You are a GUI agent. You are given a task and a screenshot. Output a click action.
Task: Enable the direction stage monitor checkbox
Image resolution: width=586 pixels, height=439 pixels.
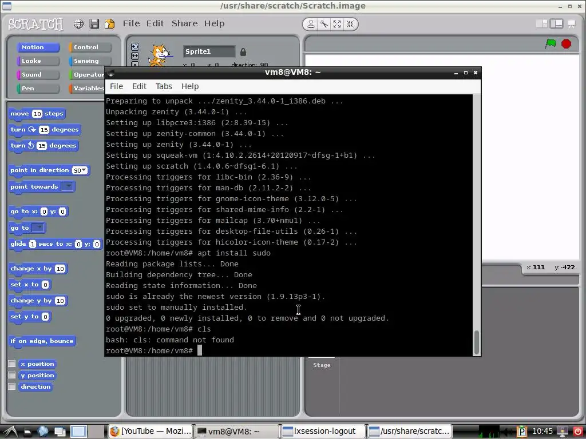tap(12, 387)
